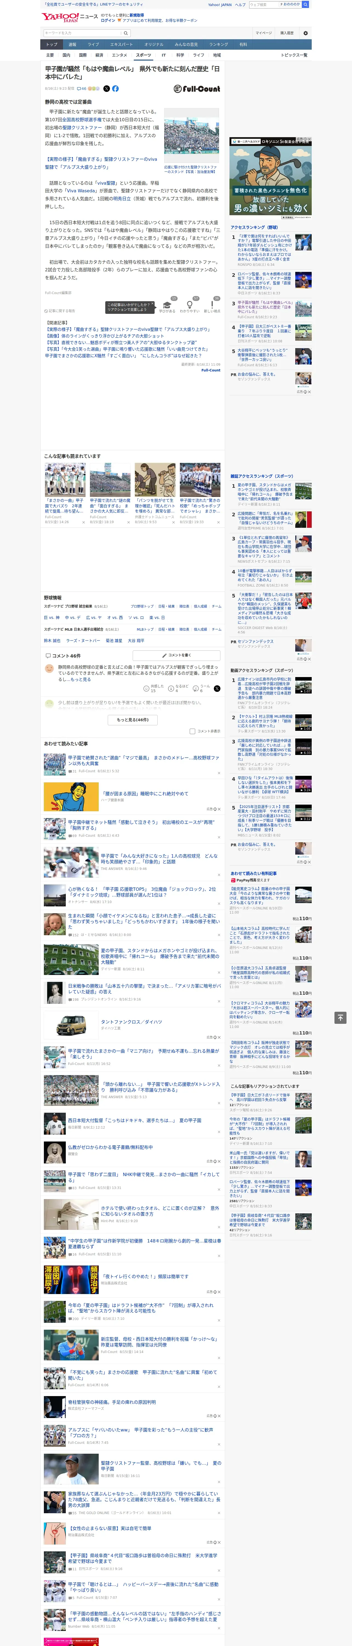The image size is (352, 1646).
Task: Open Full-Count source link below article
Action: pos(211,370)
